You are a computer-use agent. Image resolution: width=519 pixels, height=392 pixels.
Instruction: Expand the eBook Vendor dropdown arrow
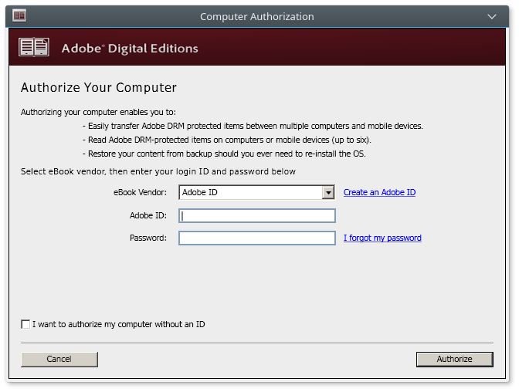[x=328, y=193]
